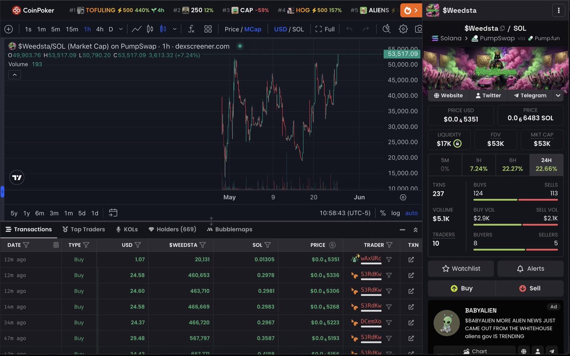
Task: Click the quick search lightning icon
Action: point(386,29)
